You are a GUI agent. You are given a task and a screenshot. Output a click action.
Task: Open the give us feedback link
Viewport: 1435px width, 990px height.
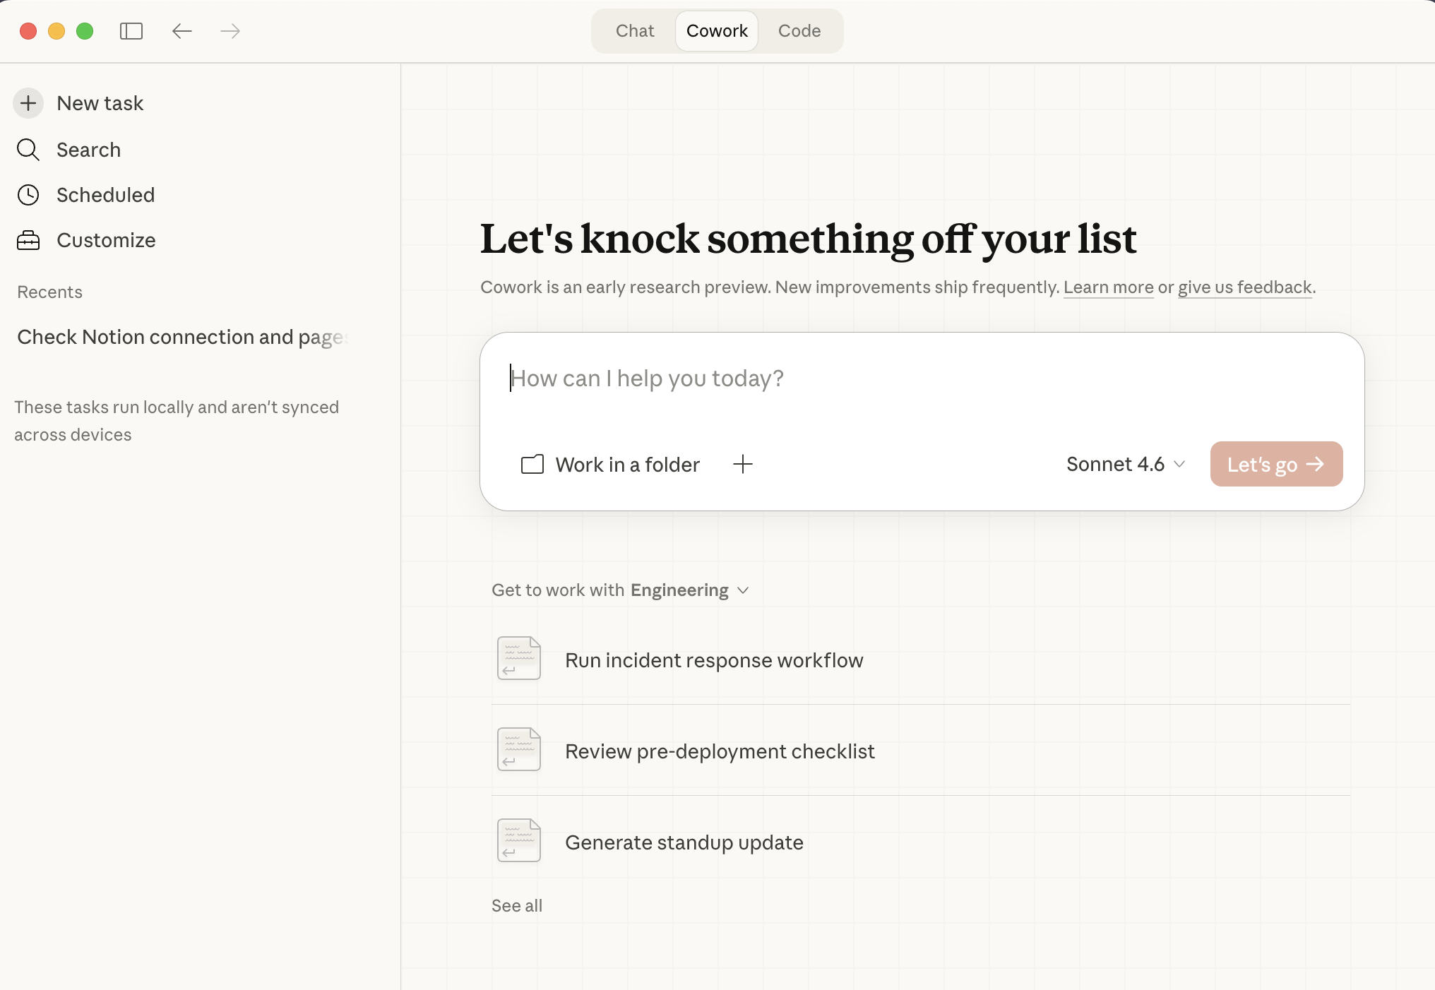tap(1244, 287)
